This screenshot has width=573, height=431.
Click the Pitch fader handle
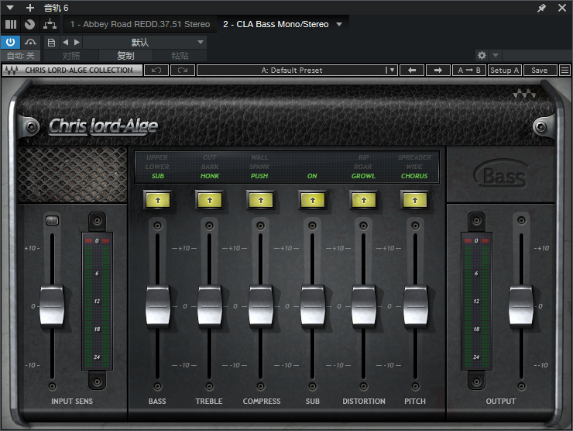tap(416, 306)
